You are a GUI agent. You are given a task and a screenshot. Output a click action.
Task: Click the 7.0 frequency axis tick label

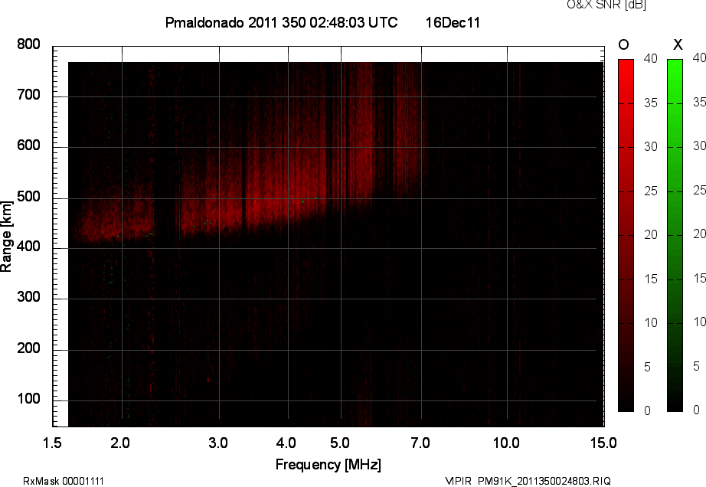point(420,443)
